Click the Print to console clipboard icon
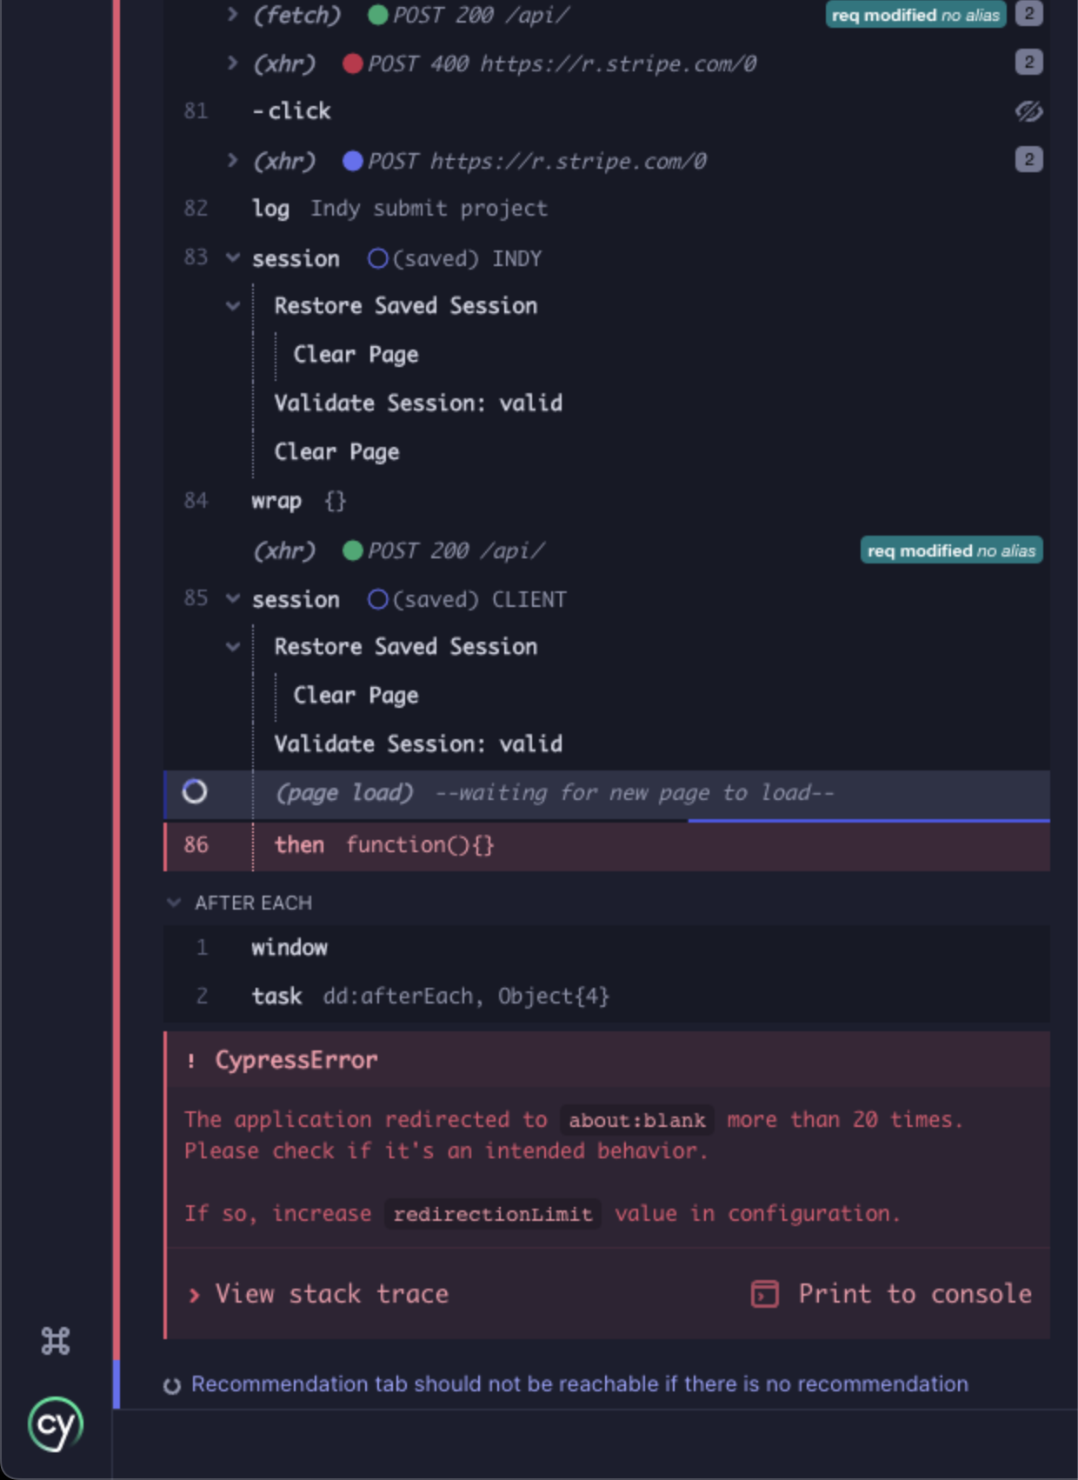This screenshot has width=1078, height=1480. tap(763, 1294)
